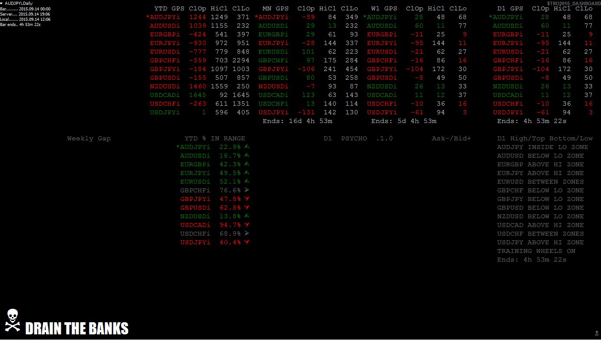The image size is (601, 340).
Task: Click the EURGBP ABOVE HI ZONE row
Action: pos(541,165)
